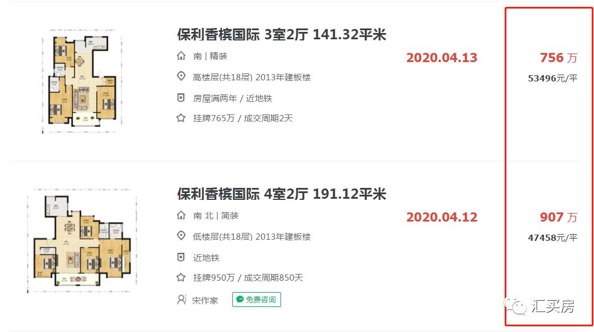Open listing 保利香槟国际 4室2厅 191.12平米

click(x=280, y=194)
